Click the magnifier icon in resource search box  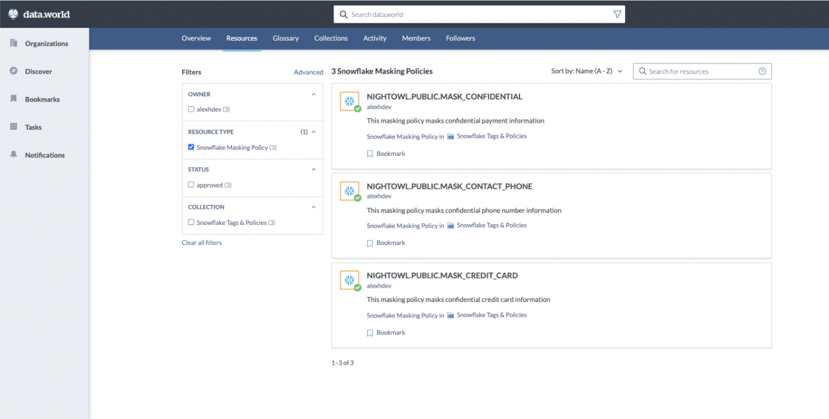(642, 71)
